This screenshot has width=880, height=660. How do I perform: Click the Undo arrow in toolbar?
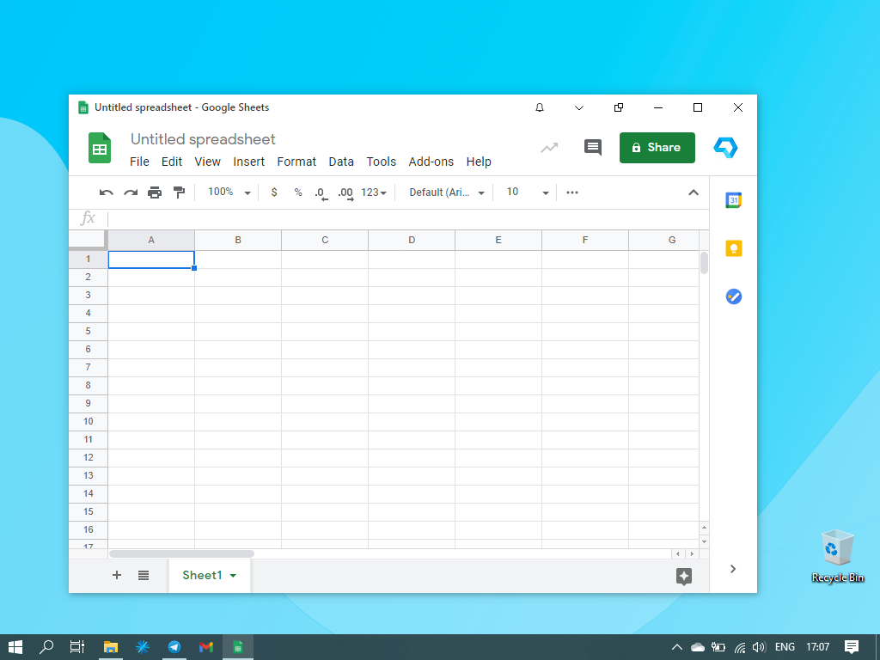pos(107,192)
